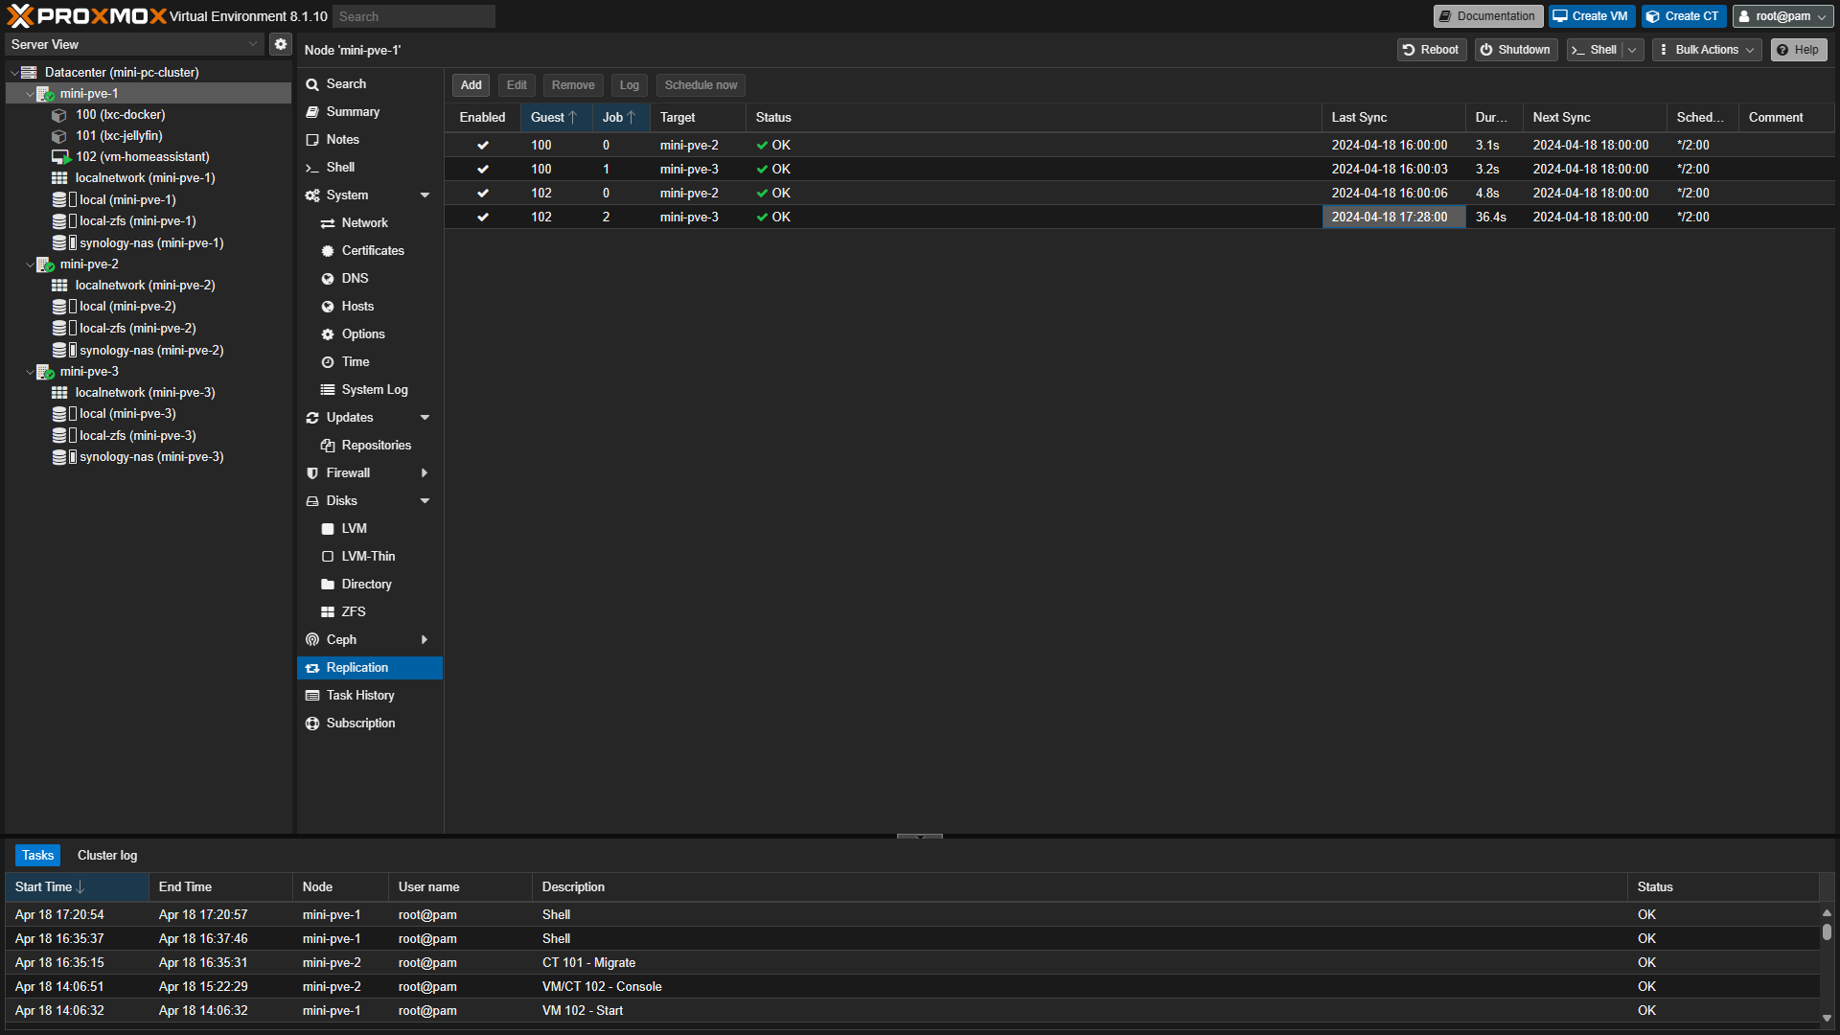Expand the Bulk Actions dropdown
The height and width of the screenshot is (1035, 1840).
pos(1707,50)
